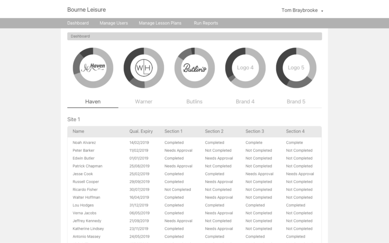Switch to the Brand 4 tab
389x243 pixels.
pos(245,102)
